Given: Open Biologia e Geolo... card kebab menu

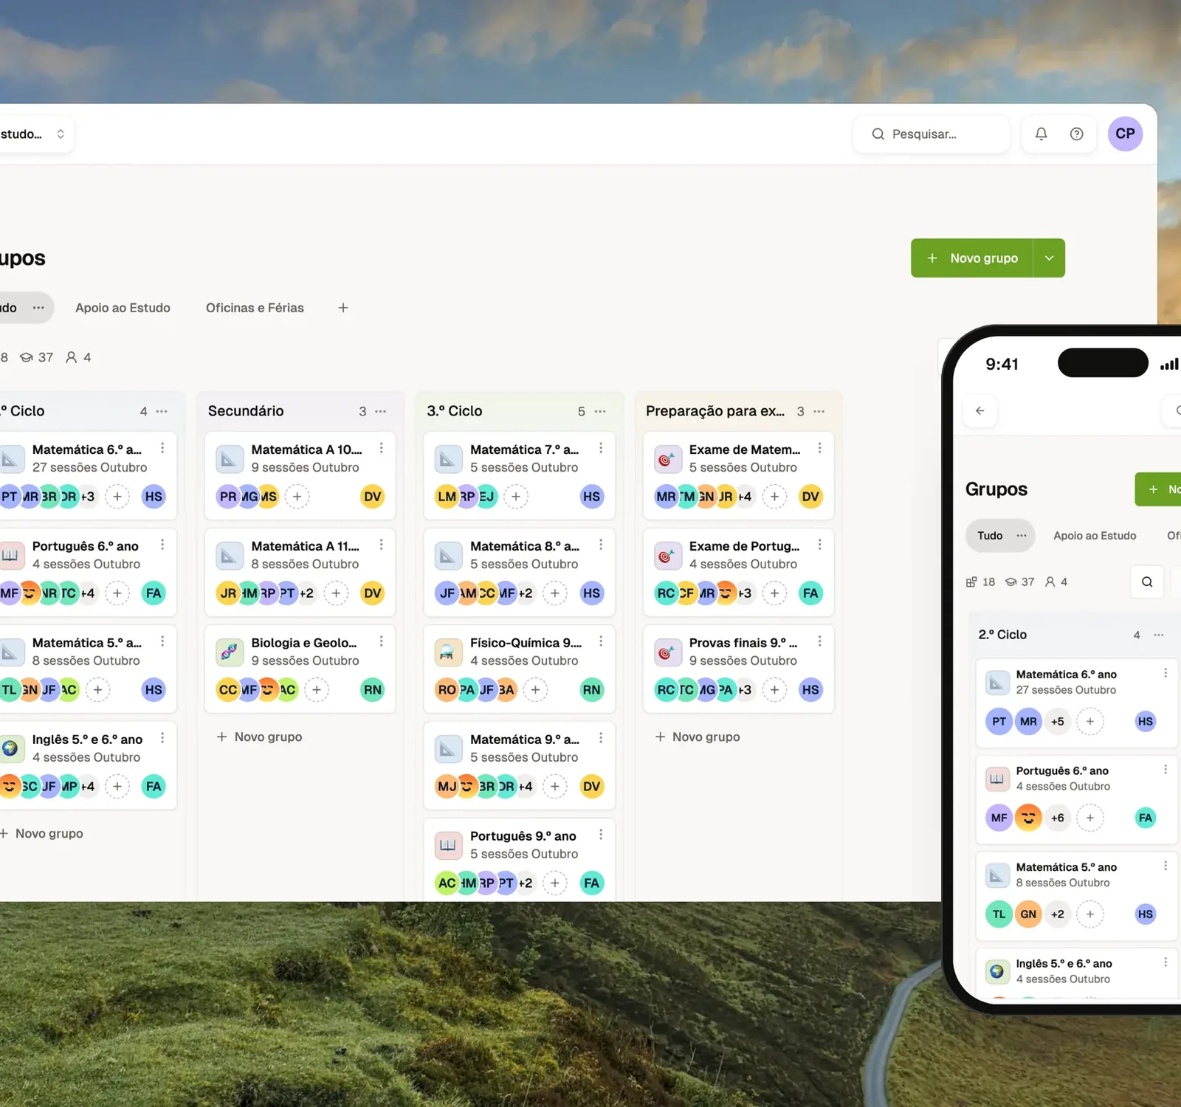Looking at the screenshot, I should [381, 641].
